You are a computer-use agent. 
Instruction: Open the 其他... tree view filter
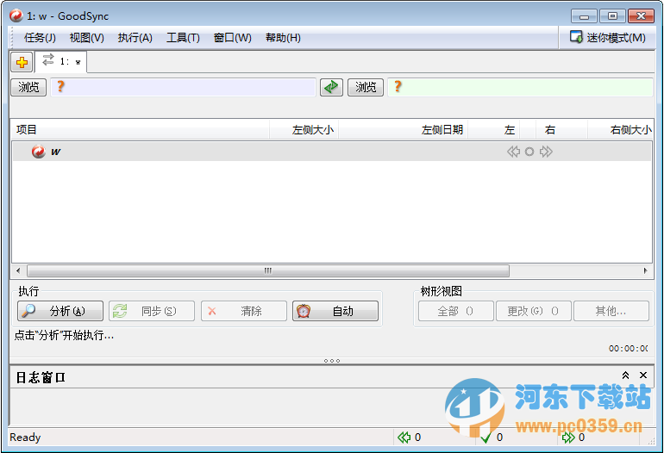[611, 311]
